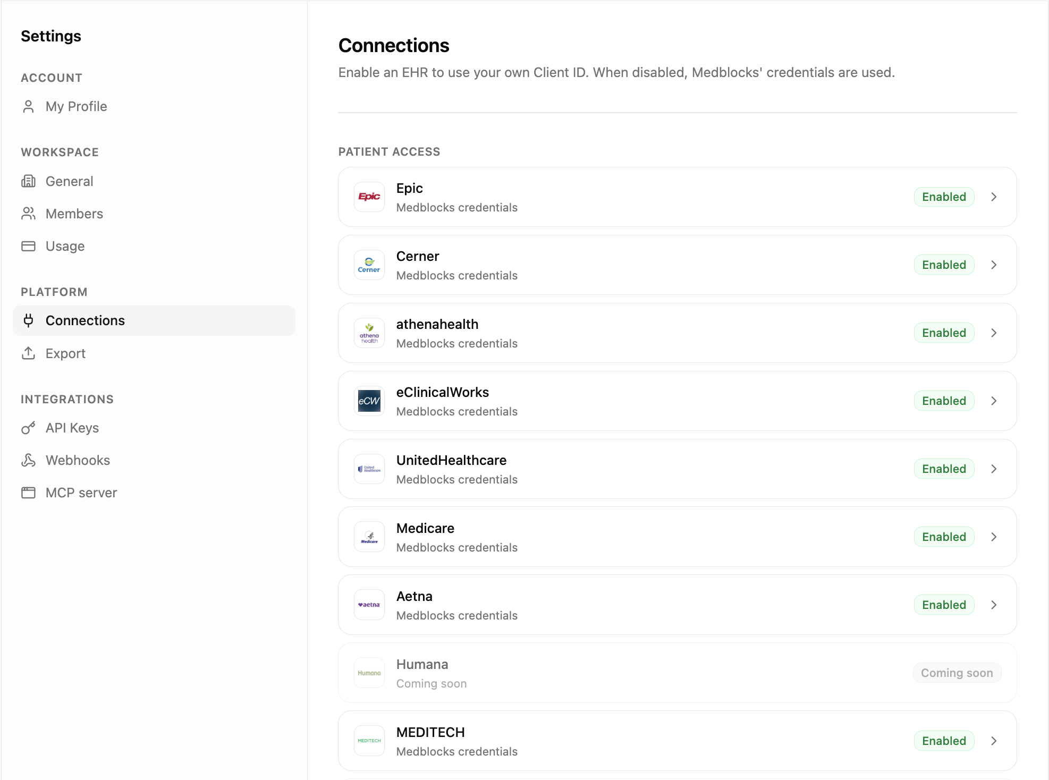Click the Webhooks icon in sidebar
This screenshot has width=1049, height=780.
(x=28, y=460)
